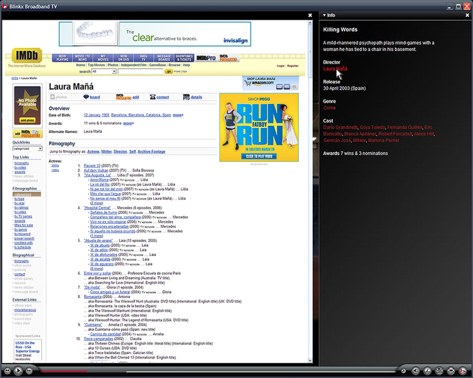The width and height of the screenshot is (473, 378).
Task: Click the info (i) icon in the player bar
Action: click(428, 370)
